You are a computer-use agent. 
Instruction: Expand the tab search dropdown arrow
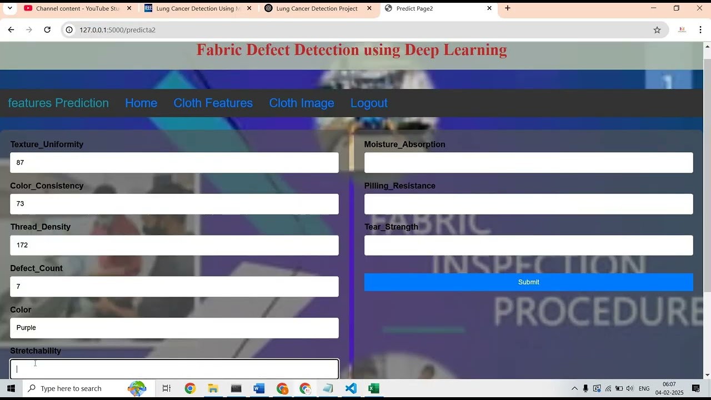pos(9,8)
